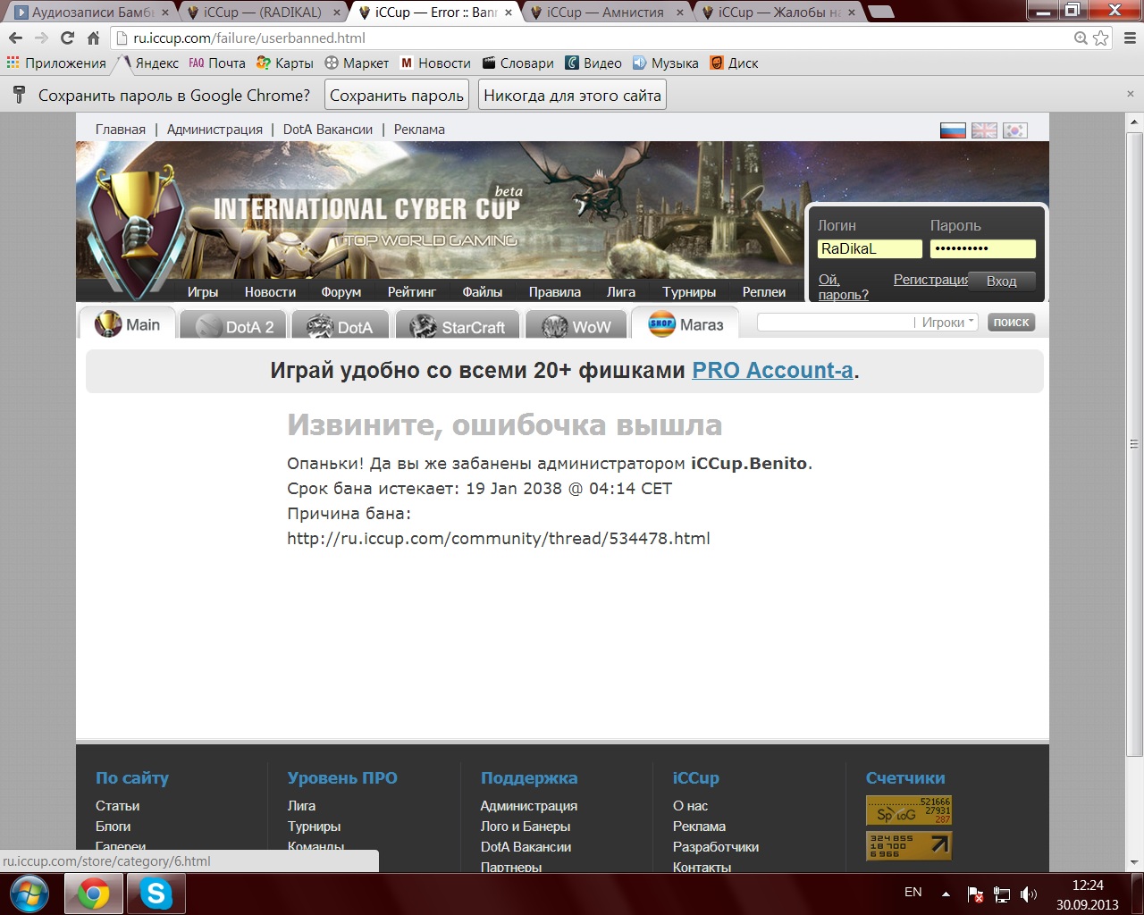Open the Диск bookmark

pyautogui.click(x=734, y=63)
